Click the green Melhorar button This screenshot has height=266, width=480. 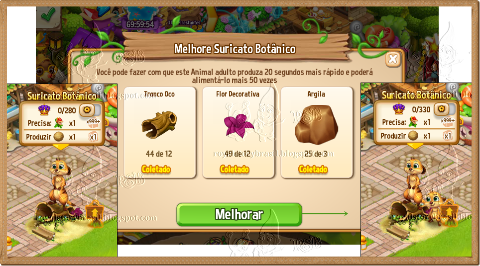(x=239, y=214)
